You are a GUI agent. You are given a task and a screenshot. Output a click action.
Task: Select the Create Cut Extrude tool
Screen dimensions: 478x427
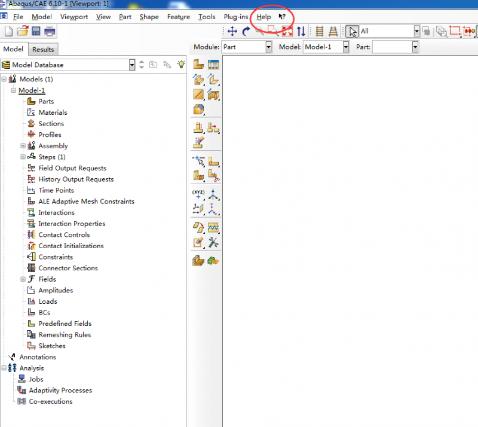click(x=213, y=94)
